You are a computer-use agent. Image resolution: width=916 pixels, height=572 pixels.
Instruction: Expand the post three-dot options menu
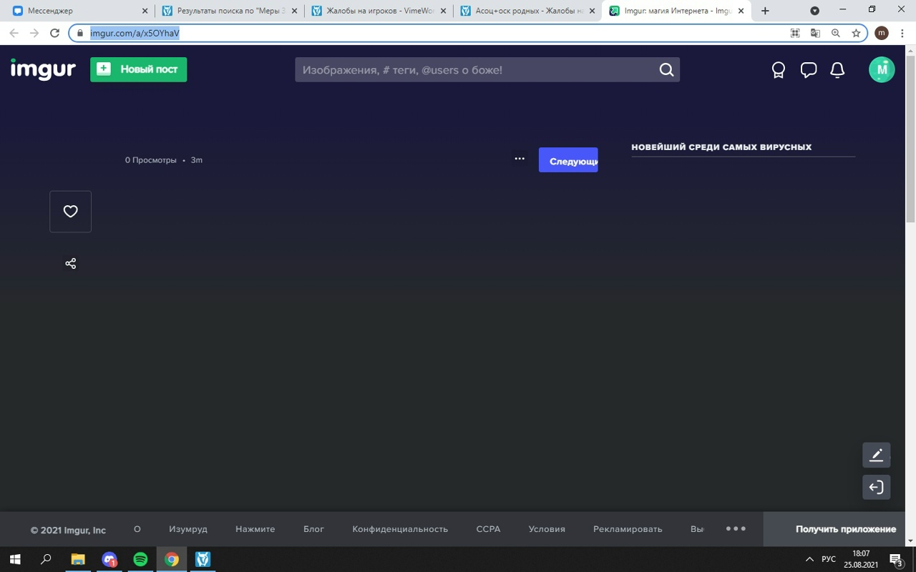tap(520, 159)
